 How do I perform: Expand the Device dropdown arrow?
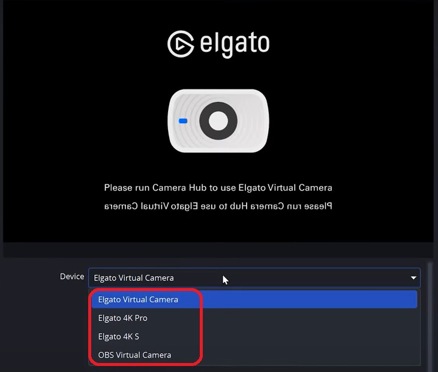coord(413,278)
